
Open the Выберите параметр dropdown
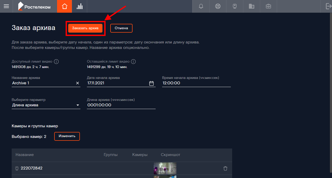pos(46,105)
